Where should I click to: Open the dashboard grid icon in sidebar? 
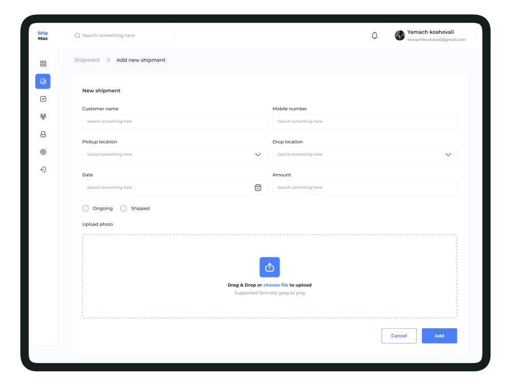point(43,63)
